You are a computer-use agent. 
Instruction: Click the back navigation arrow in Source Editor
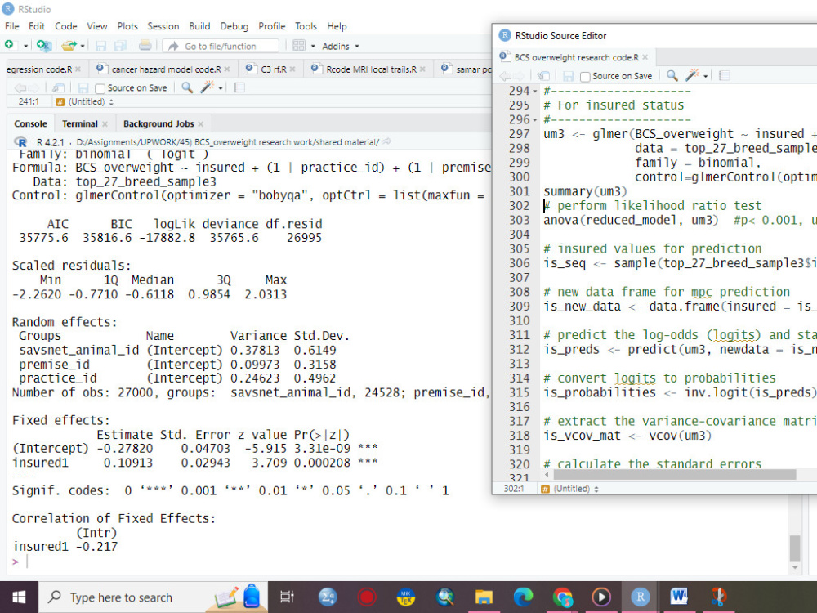coord(506,75)
